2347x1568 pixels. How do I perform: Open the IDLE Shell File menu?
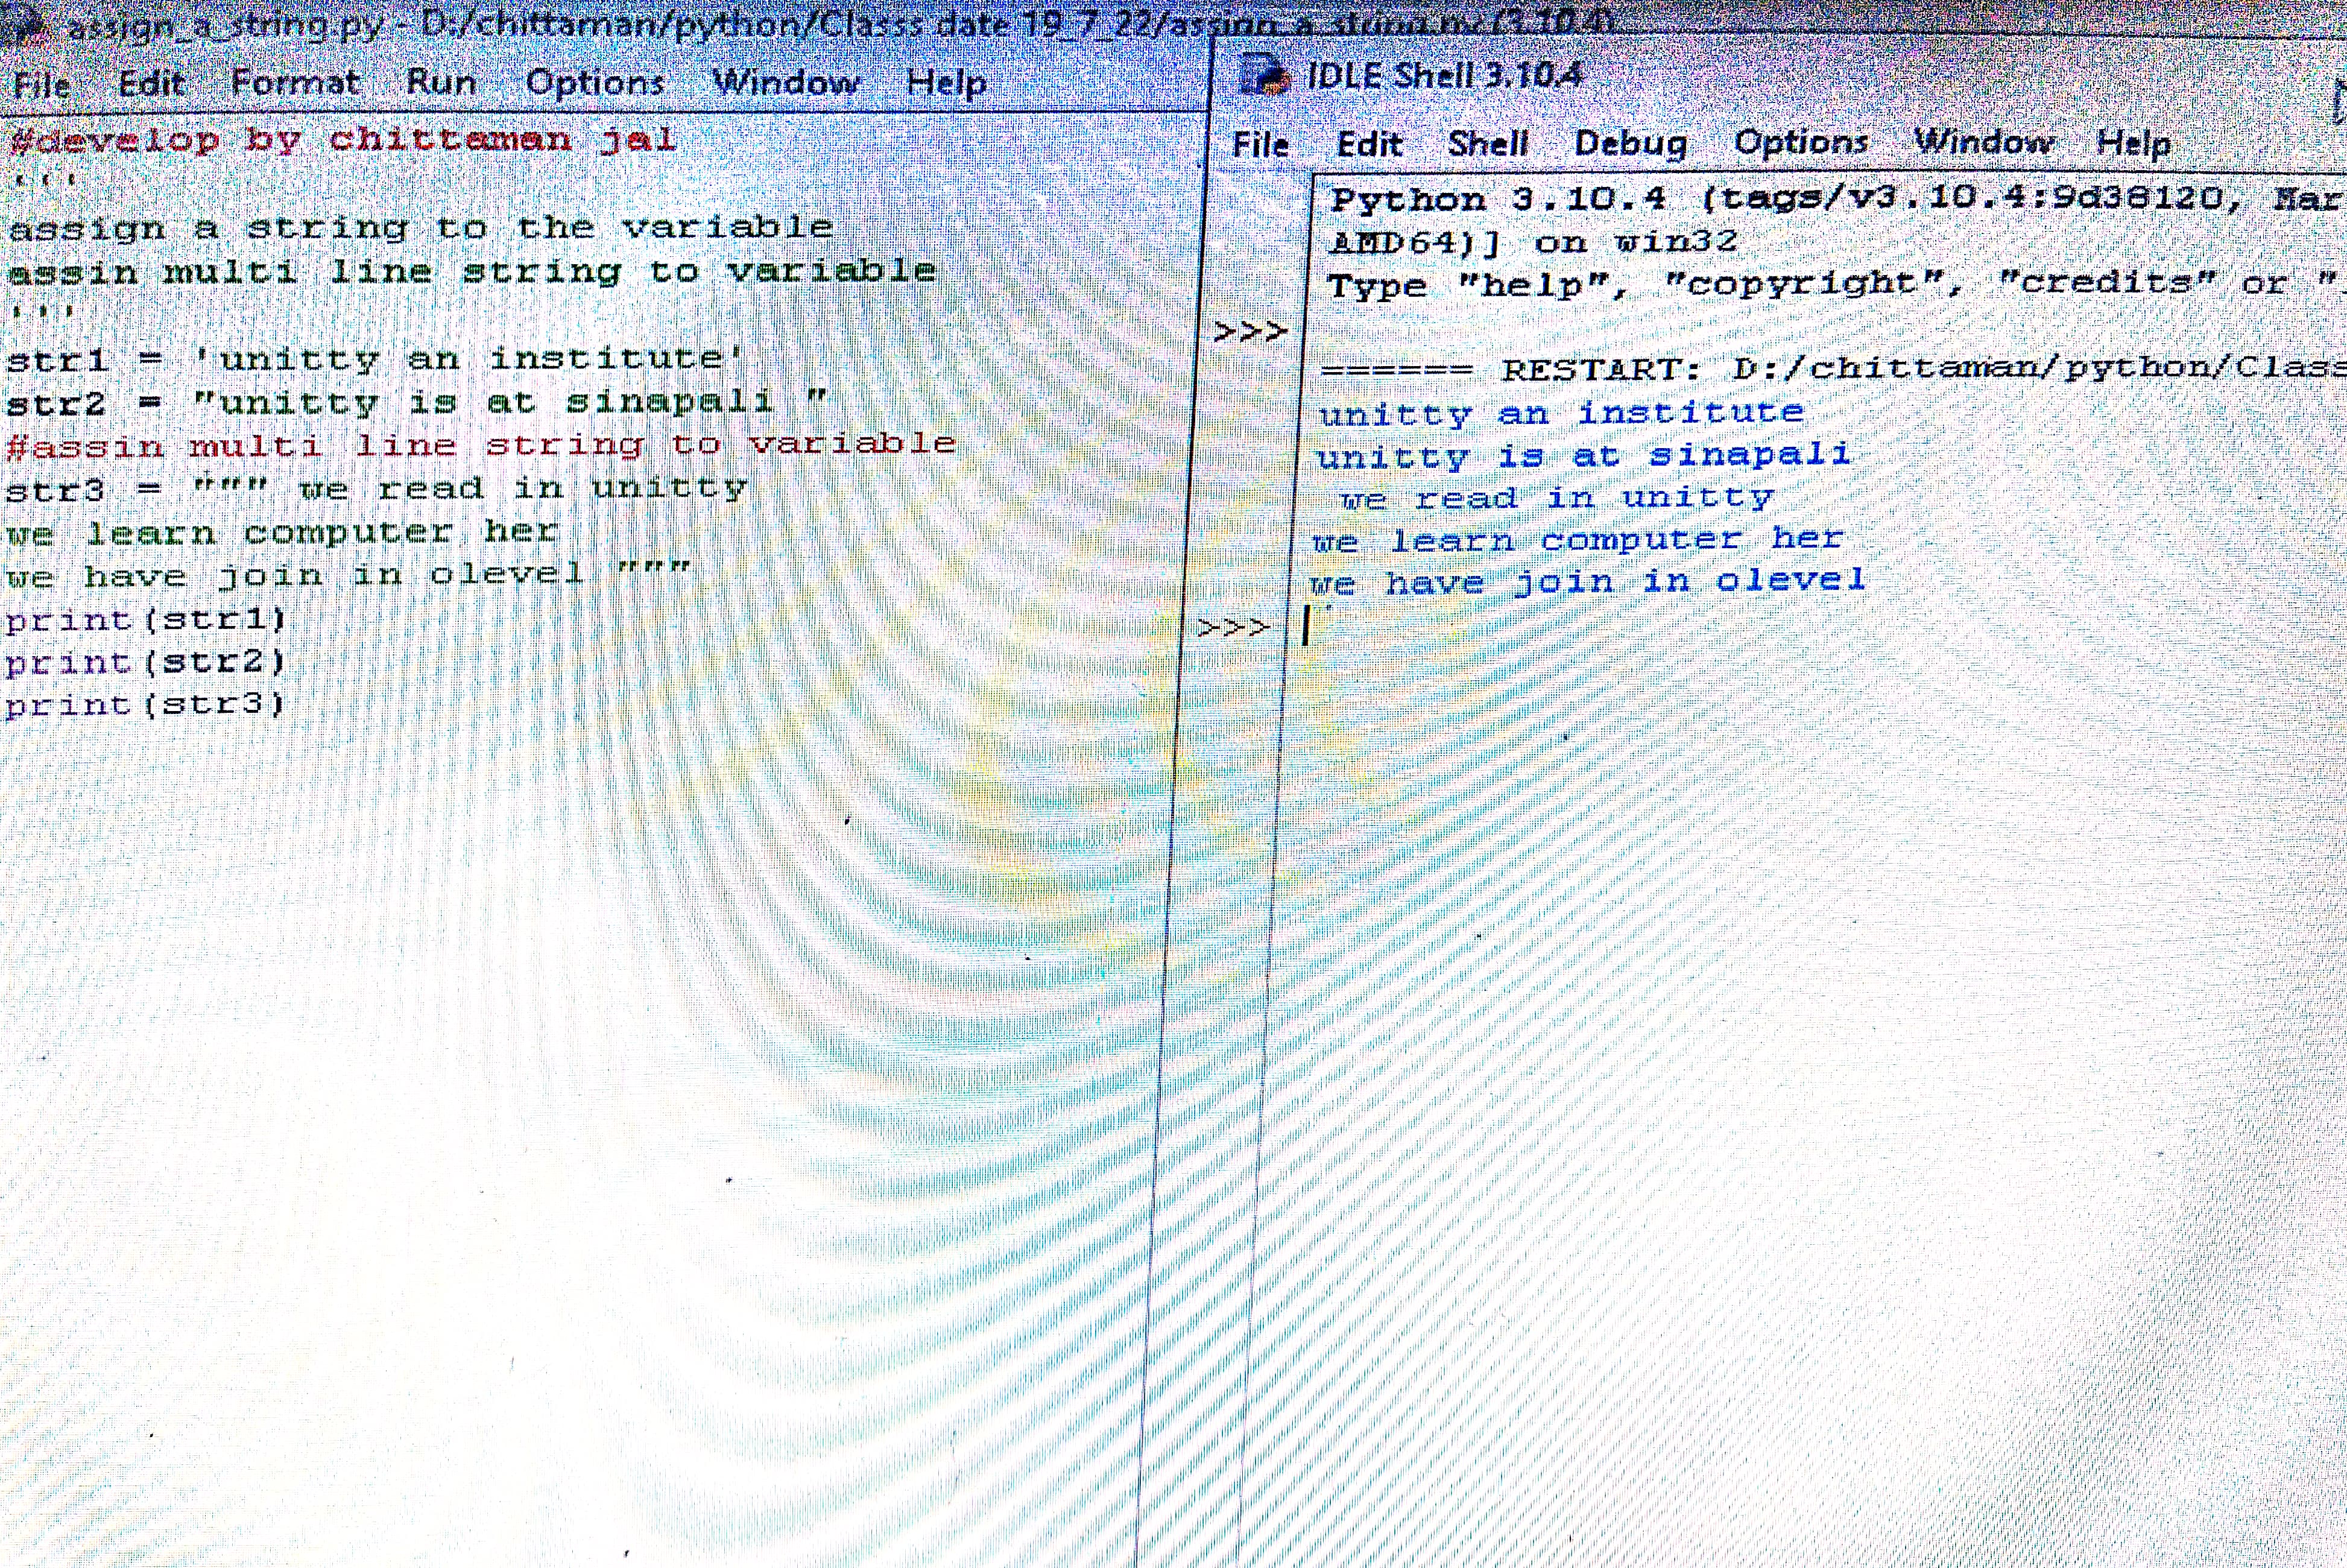point(1260,145)
